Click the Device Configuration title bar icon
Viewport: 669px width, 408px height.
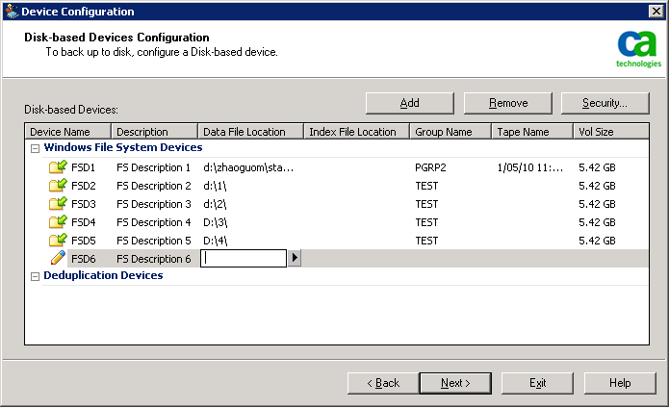pos(11,12)
